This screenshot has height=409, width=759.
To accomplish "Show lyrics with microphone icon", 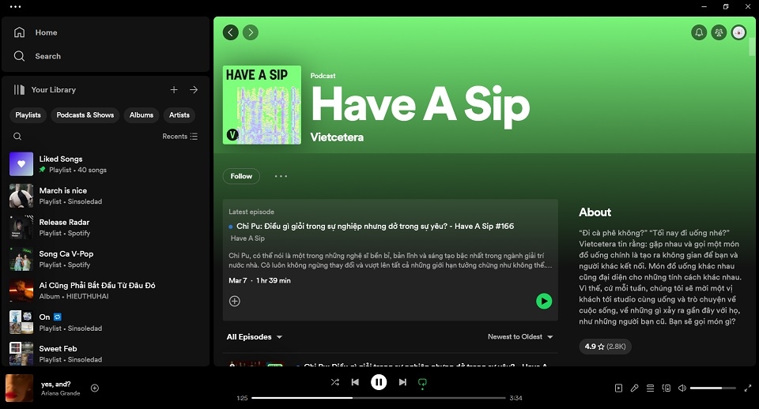I will click(635, 388).
